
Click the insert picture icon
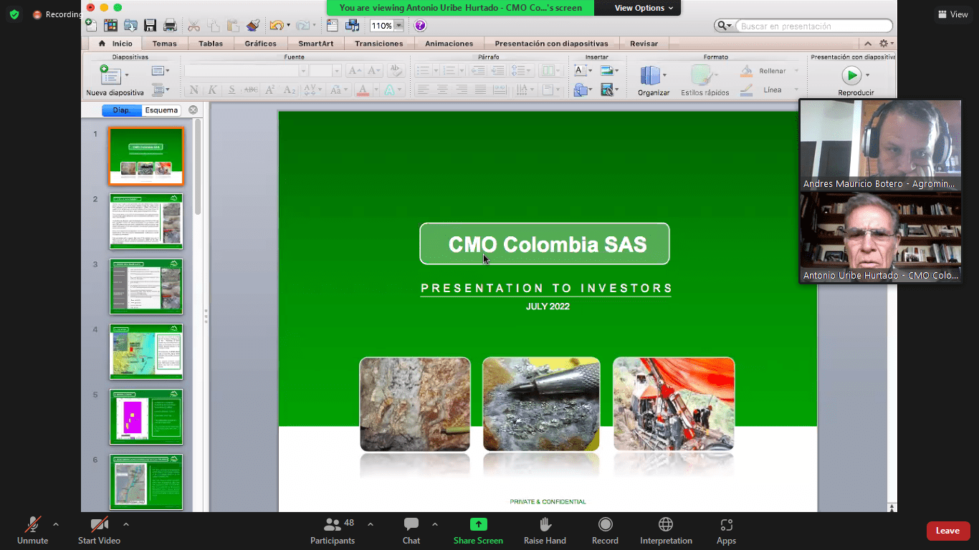pos(607,70)
